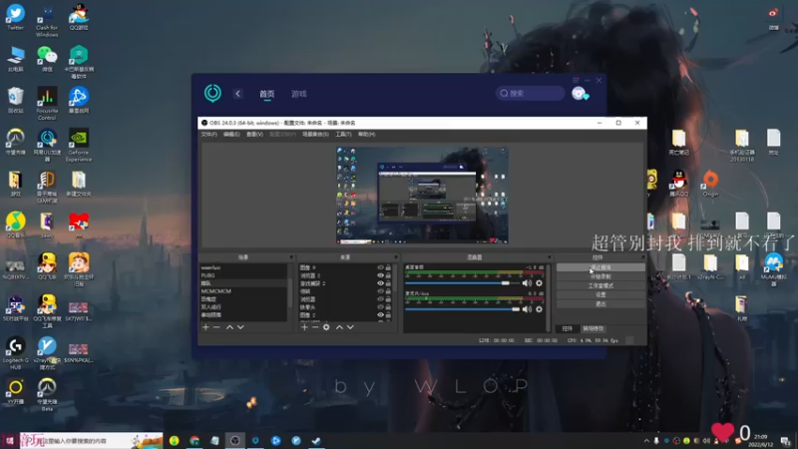Switch to 转场特效 tab in OBS
Viewport: 798px width, 449px height.
tap(593, 329)
